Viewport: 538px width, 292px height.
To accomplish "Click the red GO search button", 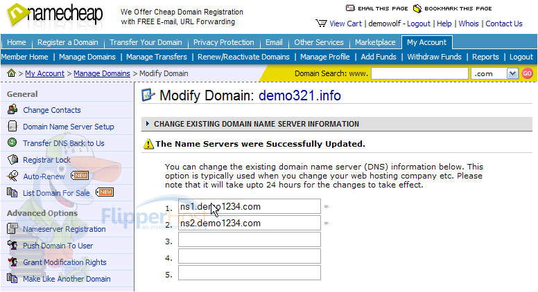I will pyautogui.click(x=528, y=73).
